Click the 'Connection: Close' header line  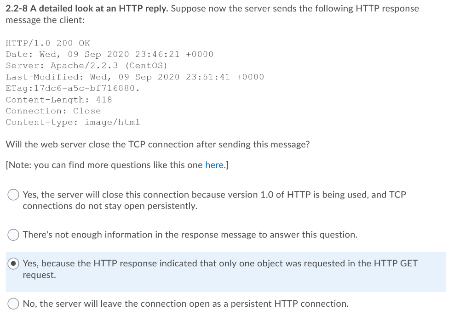53,111
